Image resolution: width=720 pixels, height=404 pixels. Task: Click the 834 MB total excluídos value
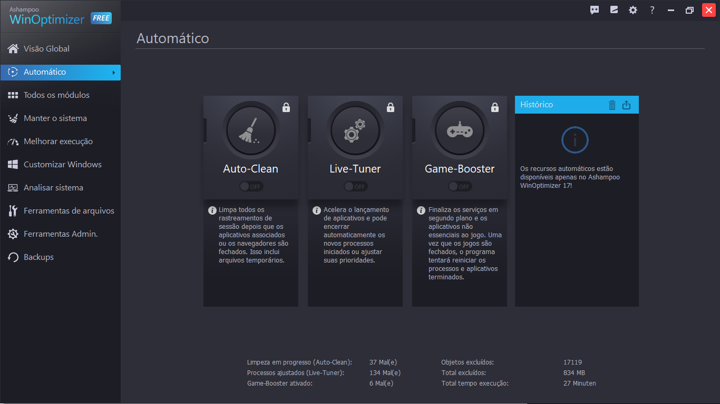[574, 373]
